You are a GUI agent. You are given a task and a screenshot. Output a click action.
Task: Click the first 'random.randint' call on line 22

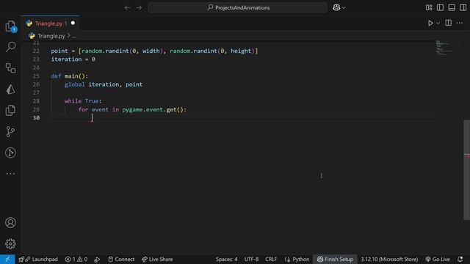coord(105,51)
